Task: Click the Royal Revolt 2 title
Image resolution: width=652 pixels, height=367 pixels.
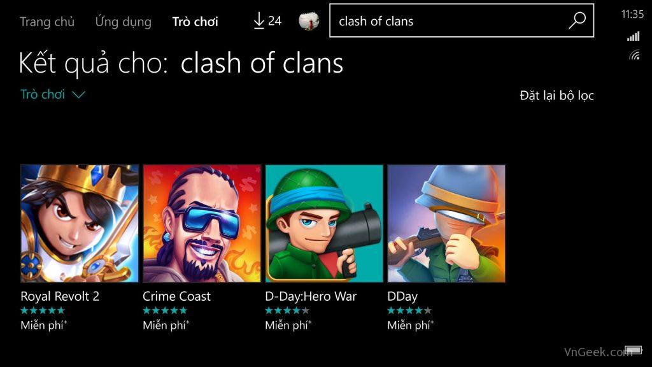Action: click(x=60, y=296)
